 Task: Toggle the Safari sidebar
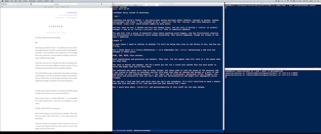(x=15, y=4)
